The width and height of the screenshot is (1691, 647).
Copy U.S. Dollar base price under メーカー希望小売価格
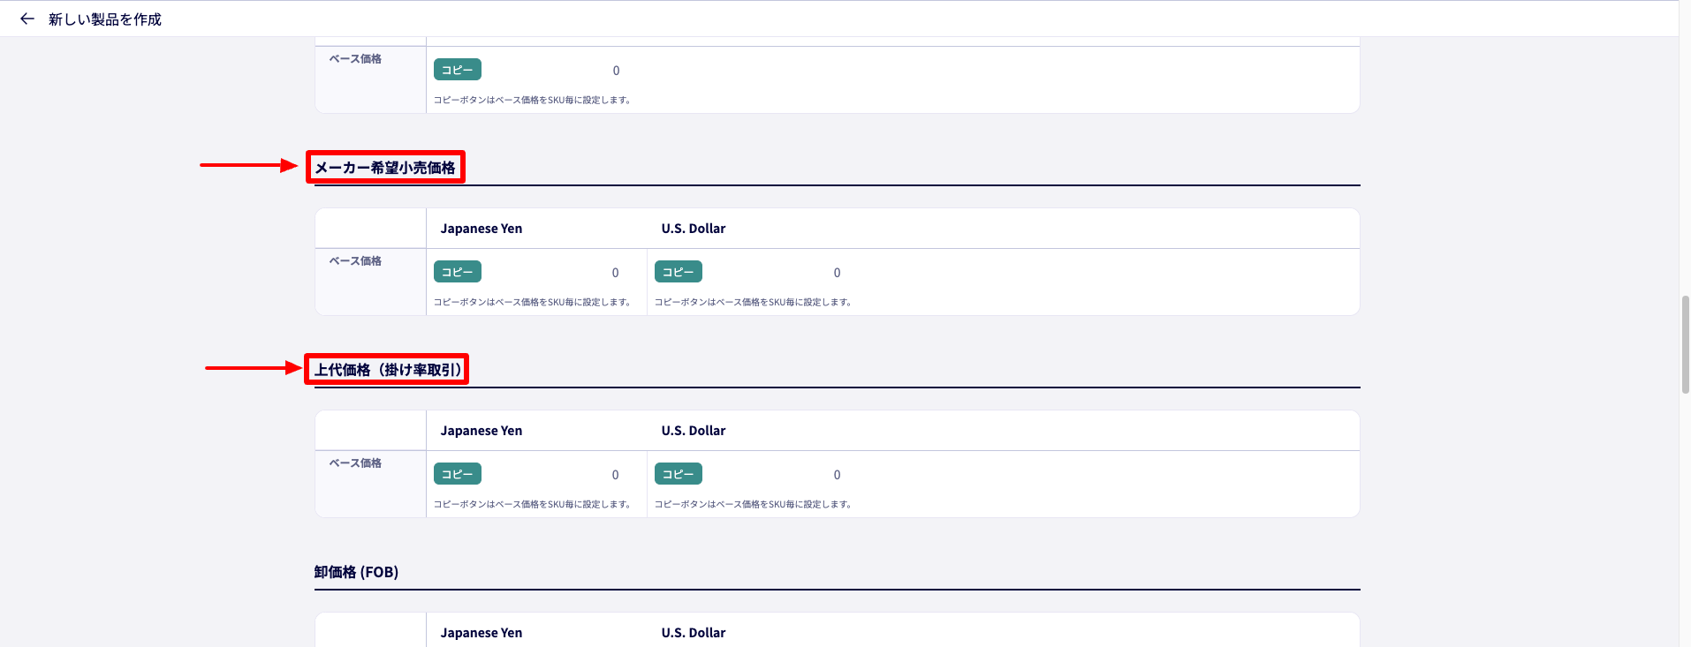[x=679, y=272]
